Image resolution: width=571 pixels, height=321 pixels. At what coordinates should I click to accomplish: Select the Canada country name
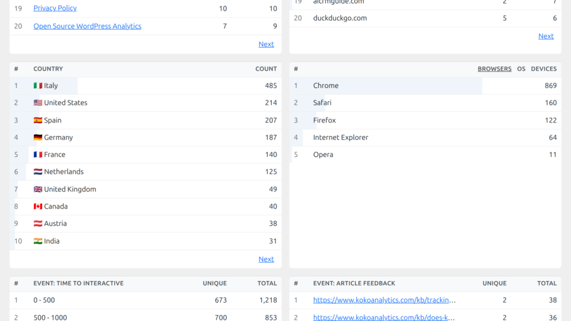tap(56, 206)
